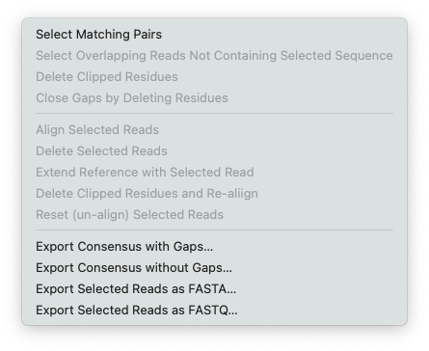Image resolution: width=429 pixels, height=351 pixels.
Task: Choose Reset (un-align) Selected Reads
Action: (x=214, y=215)
